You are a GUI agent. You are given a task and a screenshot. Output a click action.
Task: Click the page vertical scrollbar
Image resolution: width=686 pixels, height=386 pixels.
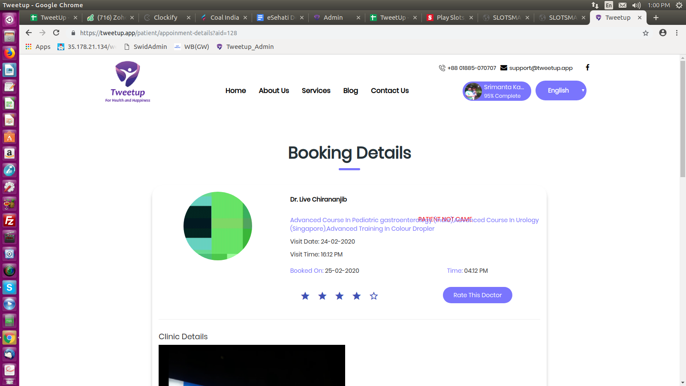(x=683, y=119)
